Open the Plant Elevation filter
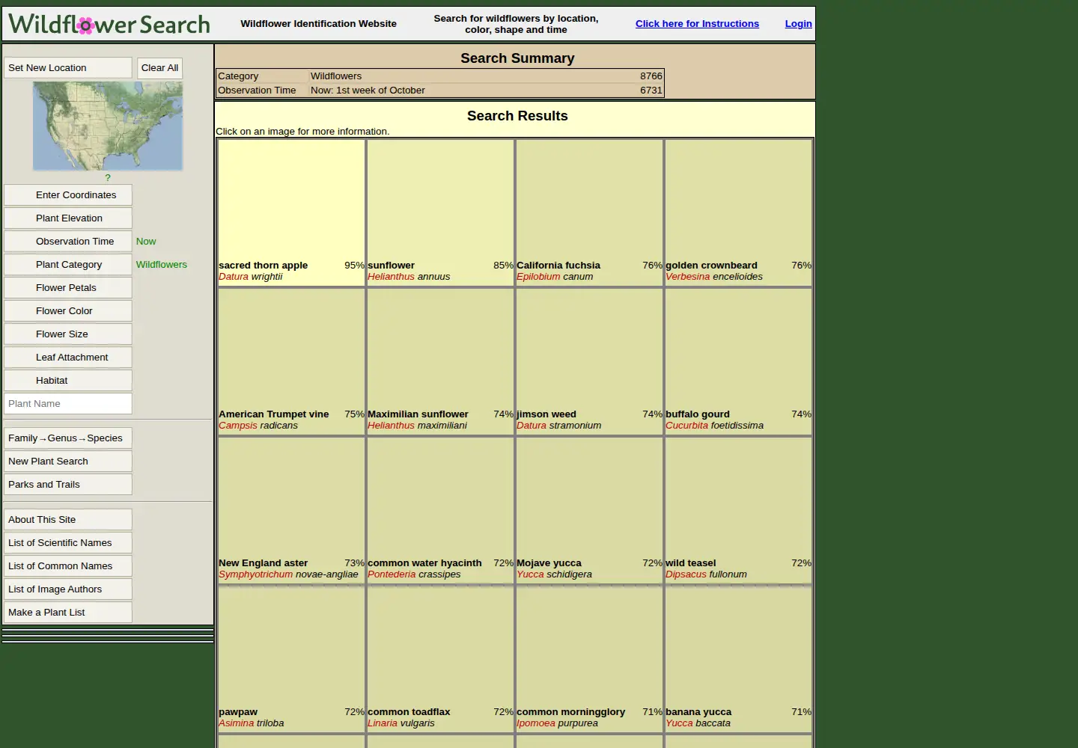Viewport: 1078px width, 748px height. click(68, 218)
